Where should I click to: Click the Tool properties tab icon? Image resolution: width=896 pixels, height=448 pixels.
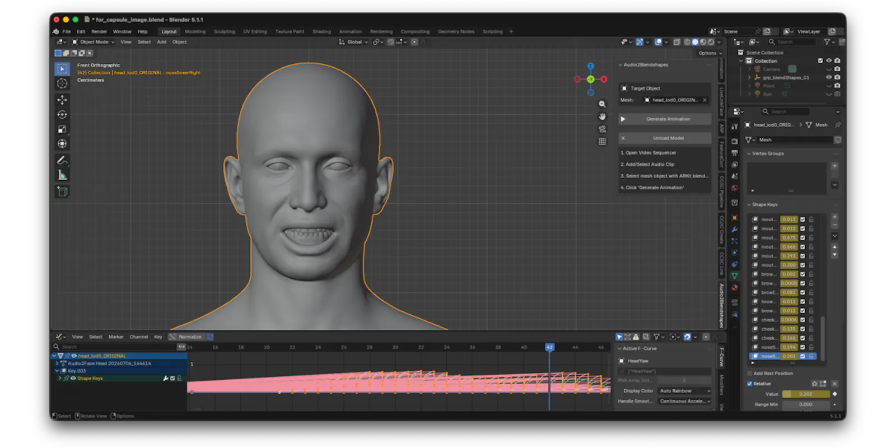pos(735,127)
